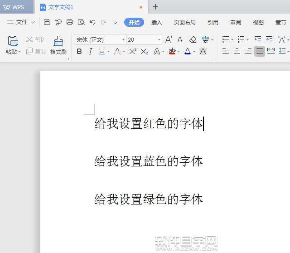The width and height of the screenshot is (290, 253).
Task: Align text left
Action: click(x=226, y=51)
